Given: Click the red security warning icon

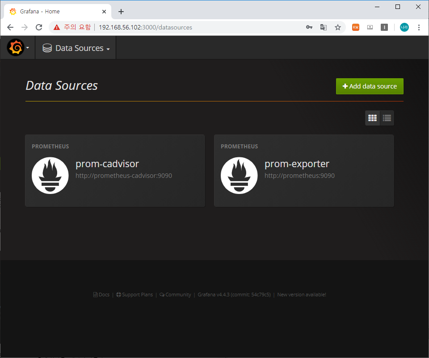Looking at the screenshot, I should [x=57, y=27].
